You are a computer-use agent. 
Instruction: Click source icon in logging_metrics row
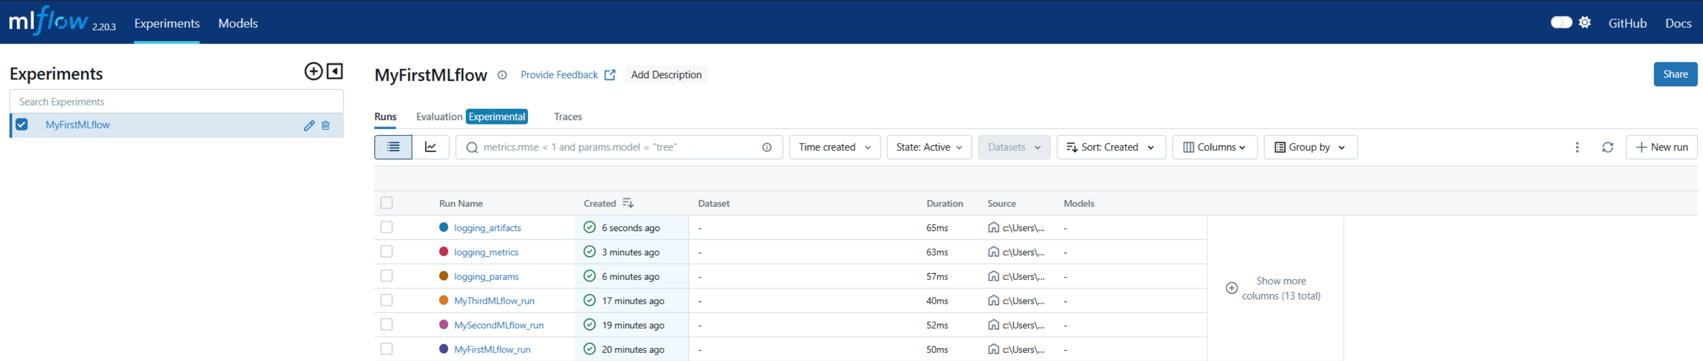[993, 252]
